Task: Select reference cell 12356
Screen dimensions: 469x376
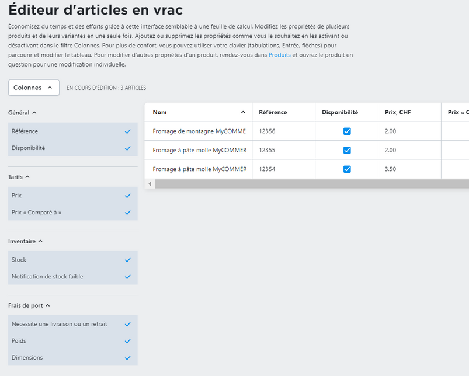Action: point(283,131)
